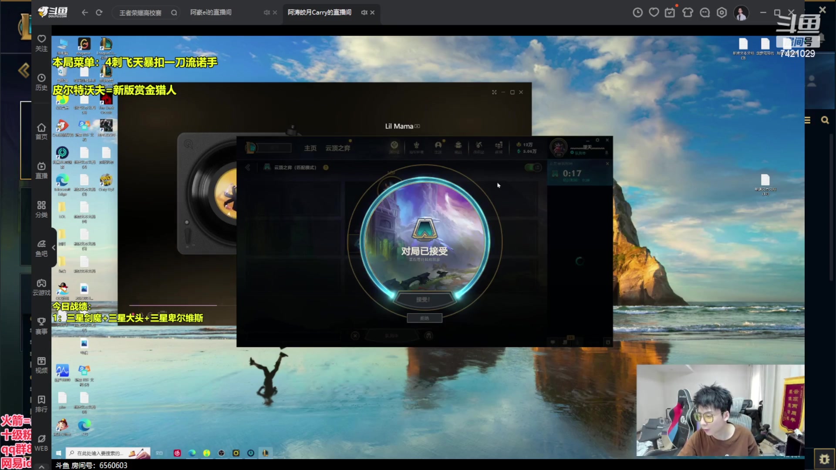Screen dimensions: 836x470
Task: Open calendar task icon with red dot
Action: coord(671,12)
